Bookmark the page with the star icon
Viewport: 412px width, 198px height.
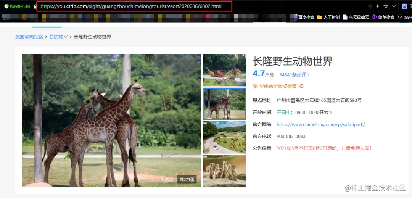click(386, 6)
